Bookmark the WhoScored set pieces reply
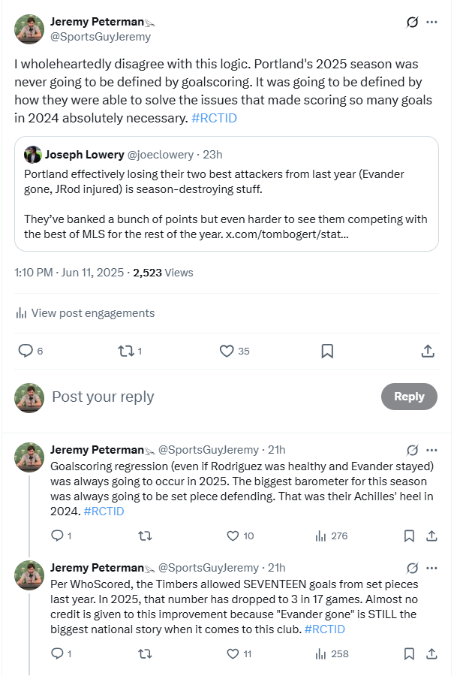The width and height of the screenshot is (454, 676). click(409, 653)
